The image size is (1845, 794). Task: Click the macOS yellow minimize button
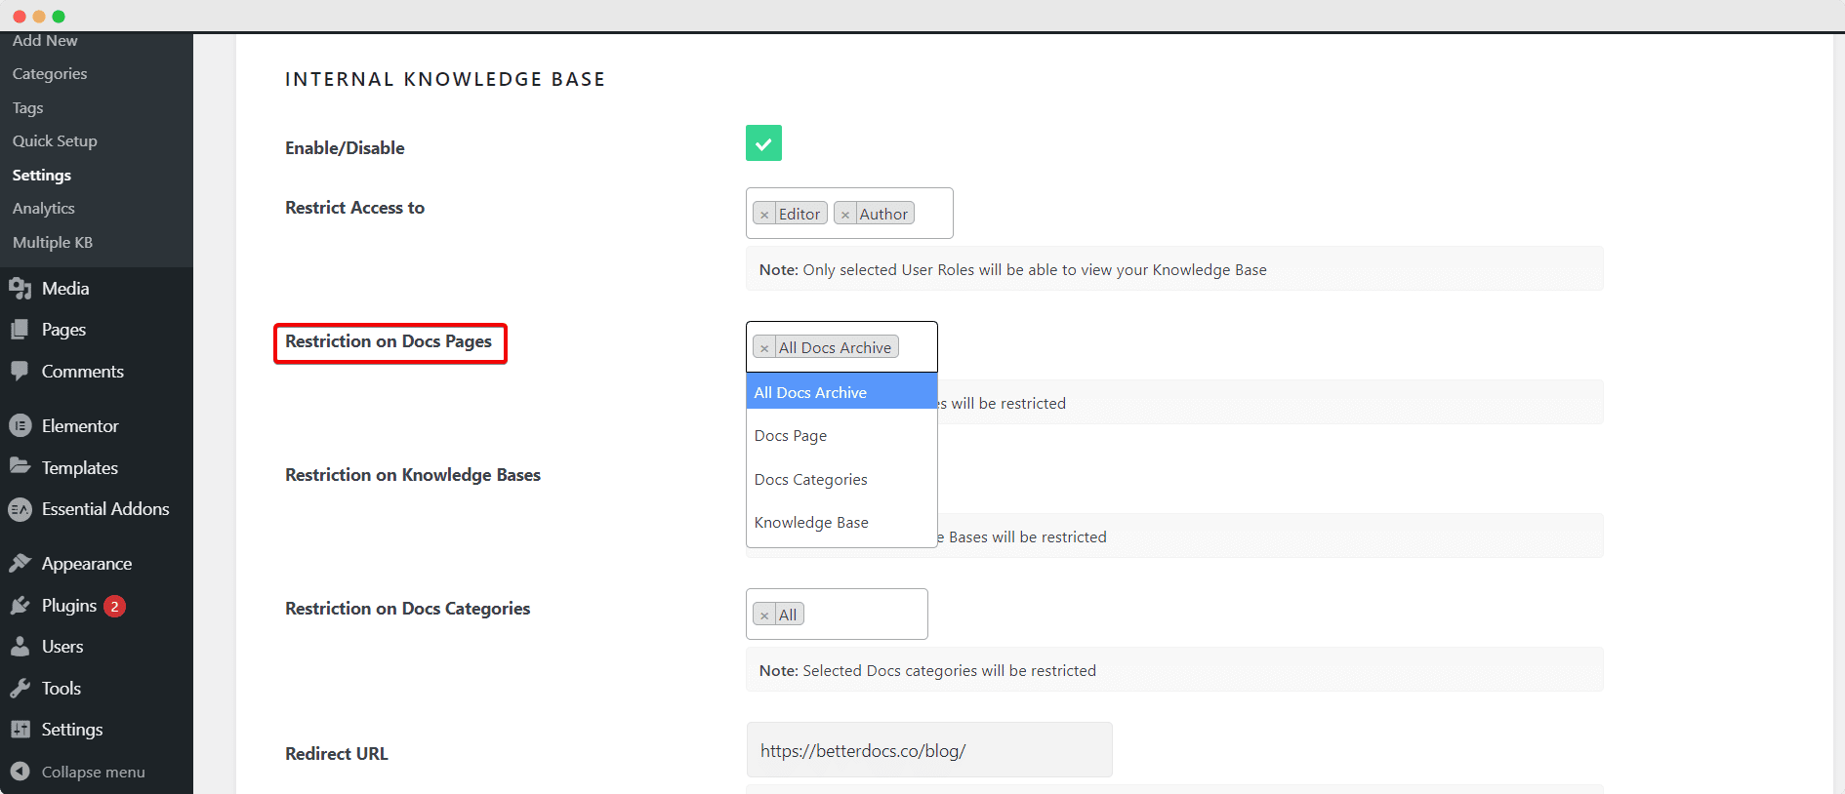coord(39,17)
